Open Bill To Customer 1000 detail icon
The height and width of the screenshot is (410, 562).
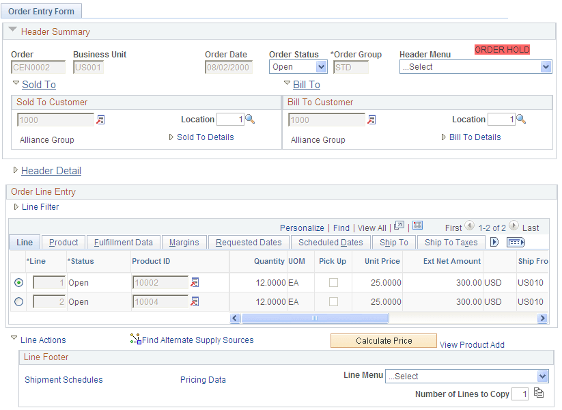(x=371, y=120)
